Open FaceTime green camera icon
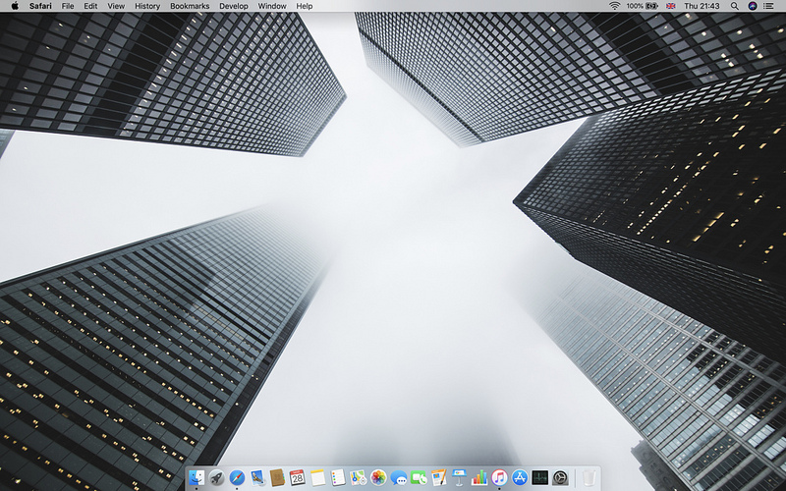786x491 pixels. 419,477
